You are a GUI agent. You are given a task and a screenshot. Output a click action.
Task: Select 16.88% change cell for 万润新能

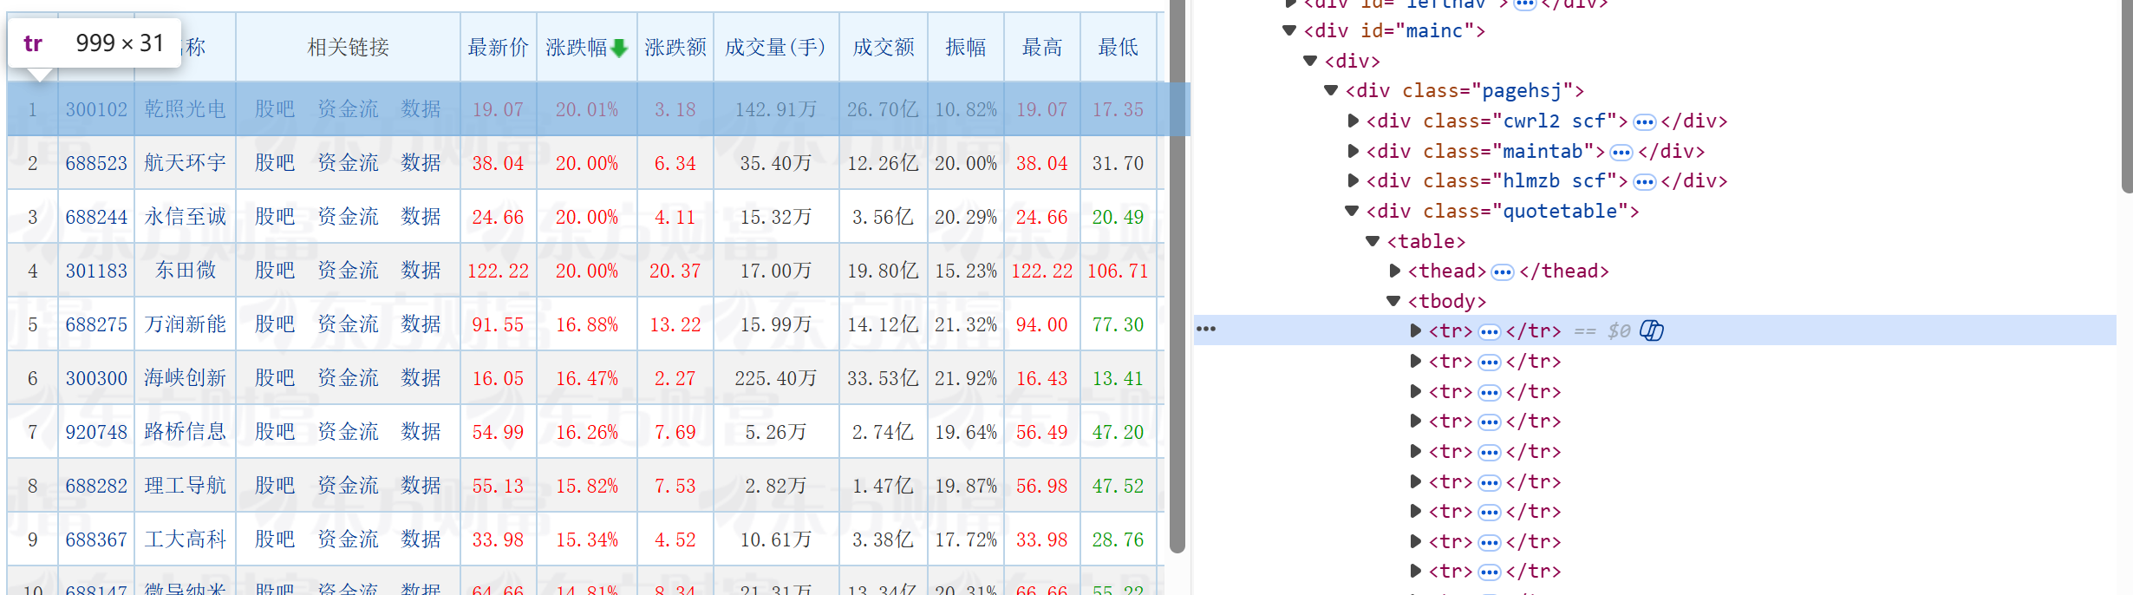click(587, 324)
